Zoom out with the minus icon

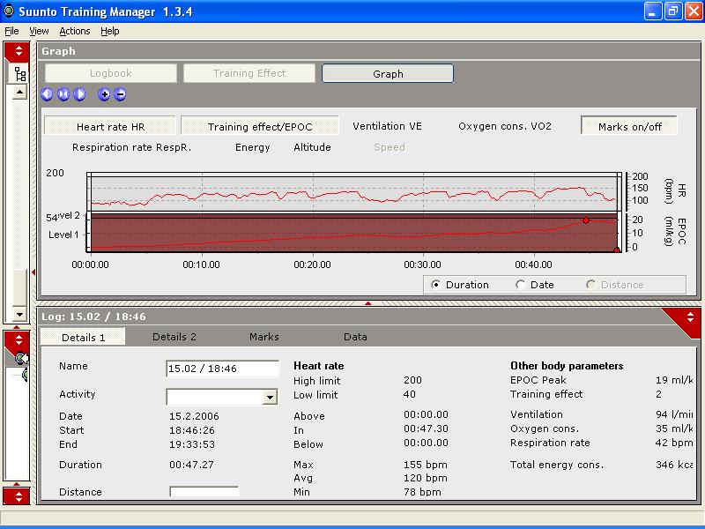tap(120, 94)
